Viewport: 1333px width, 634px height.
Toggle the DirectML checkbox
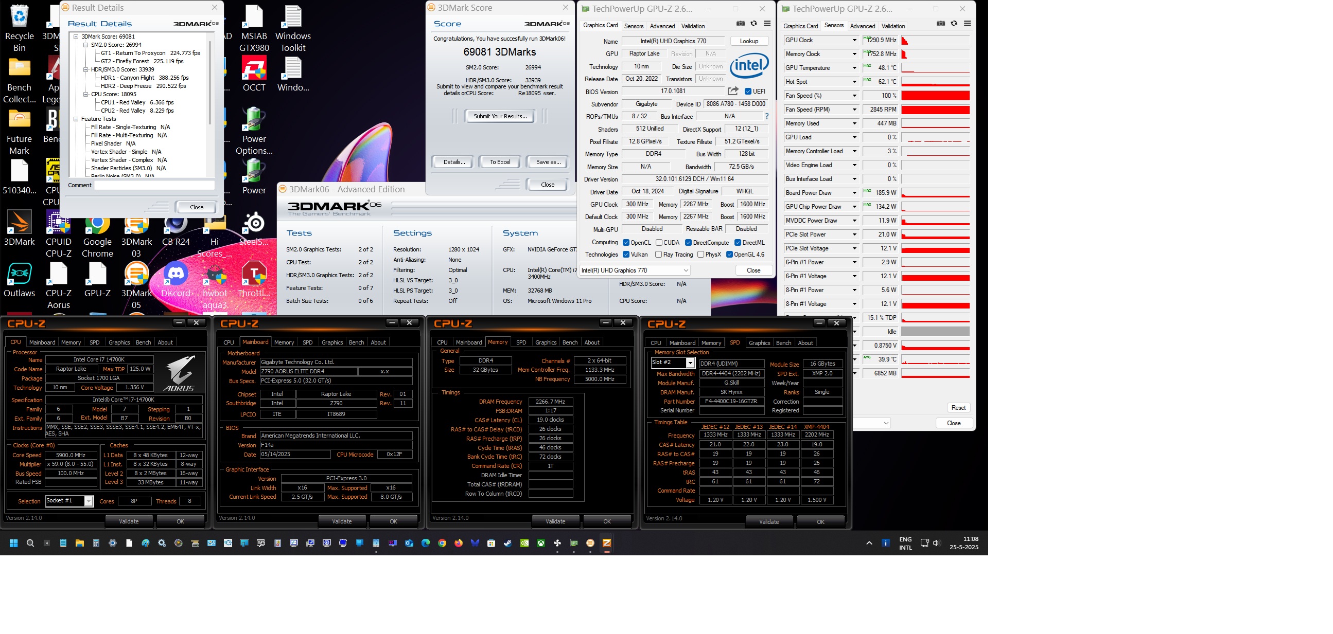(x=738, y=243)
